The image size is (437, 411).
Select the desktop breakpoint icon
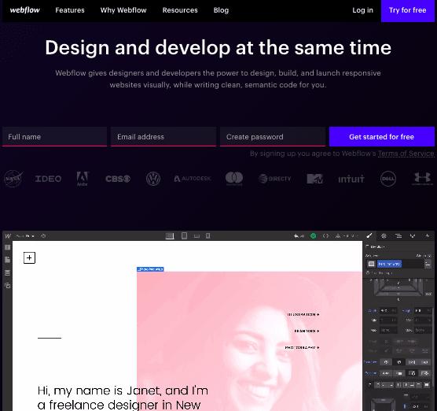170,236
